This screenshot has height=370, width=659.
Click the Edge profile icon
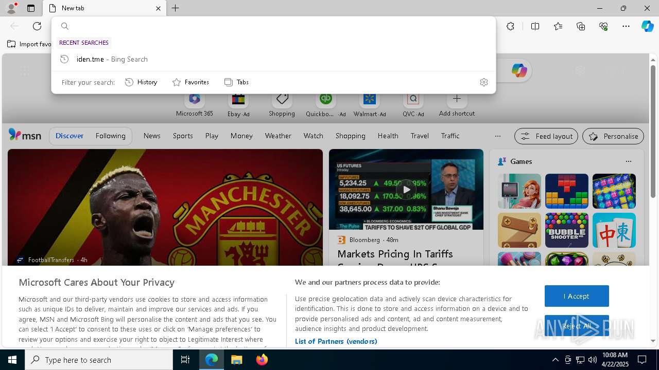11,8
